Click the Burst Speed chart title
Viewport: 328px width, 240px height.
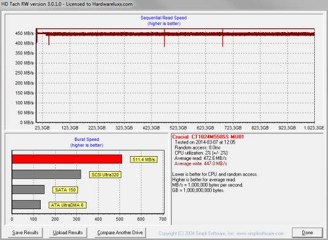(87, 139)
